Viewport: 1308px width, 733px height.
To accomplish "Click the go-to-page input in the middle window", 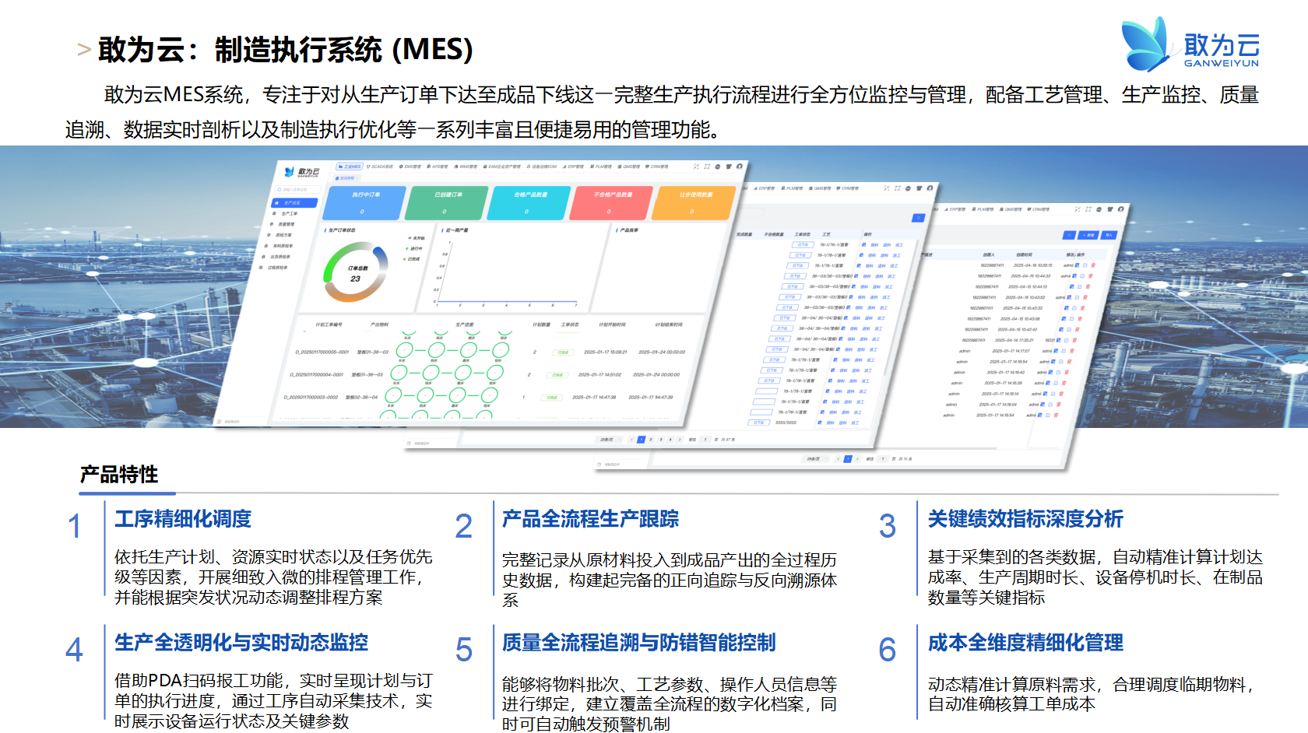I will click(x=705, y=440).
